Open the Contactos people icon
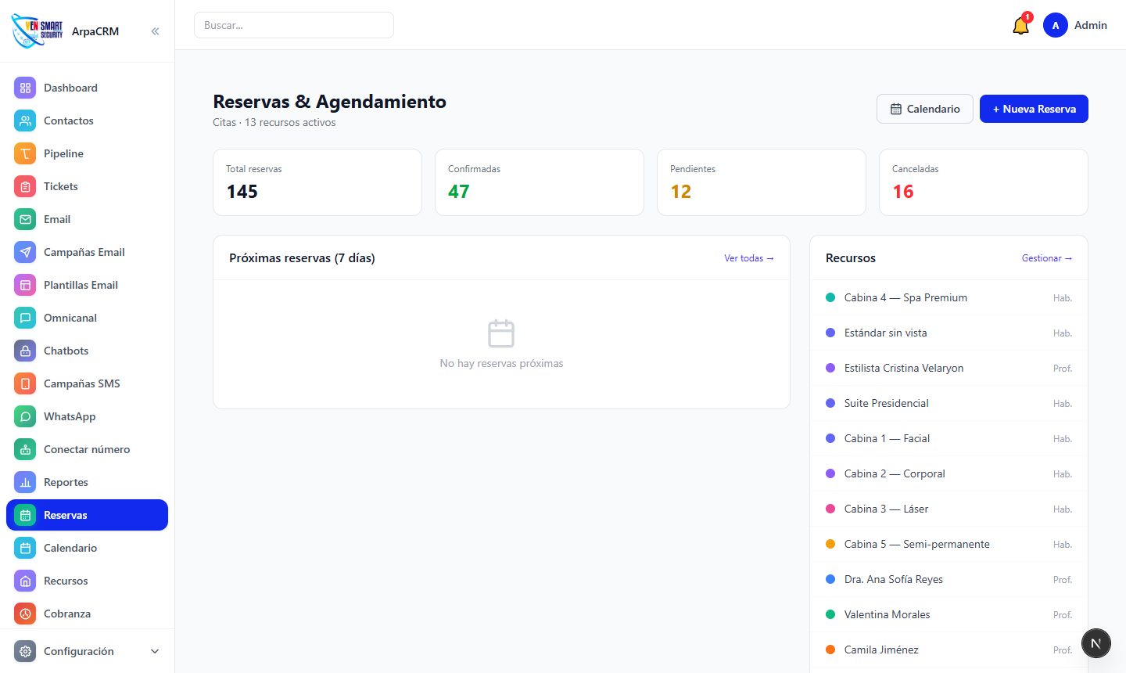 pyautogui.click(x=25, y=121)
